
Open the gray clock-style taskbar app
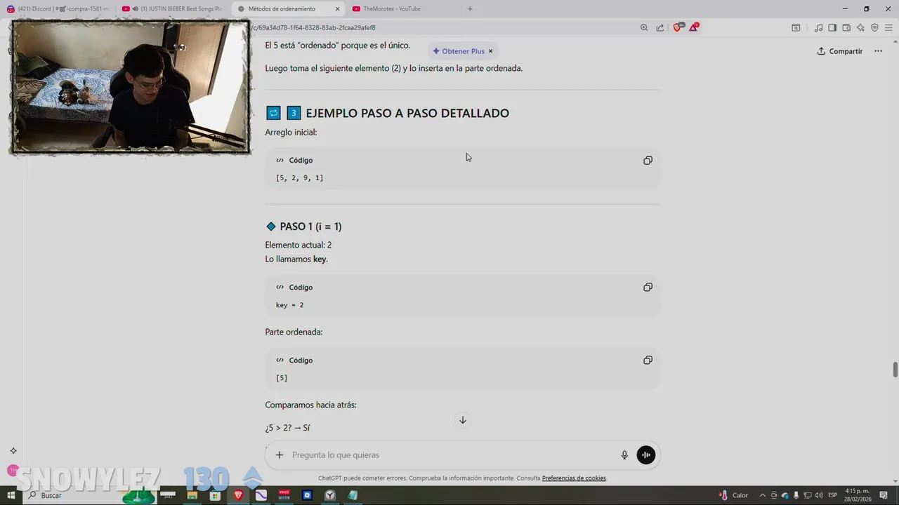(x=330, y=495)
